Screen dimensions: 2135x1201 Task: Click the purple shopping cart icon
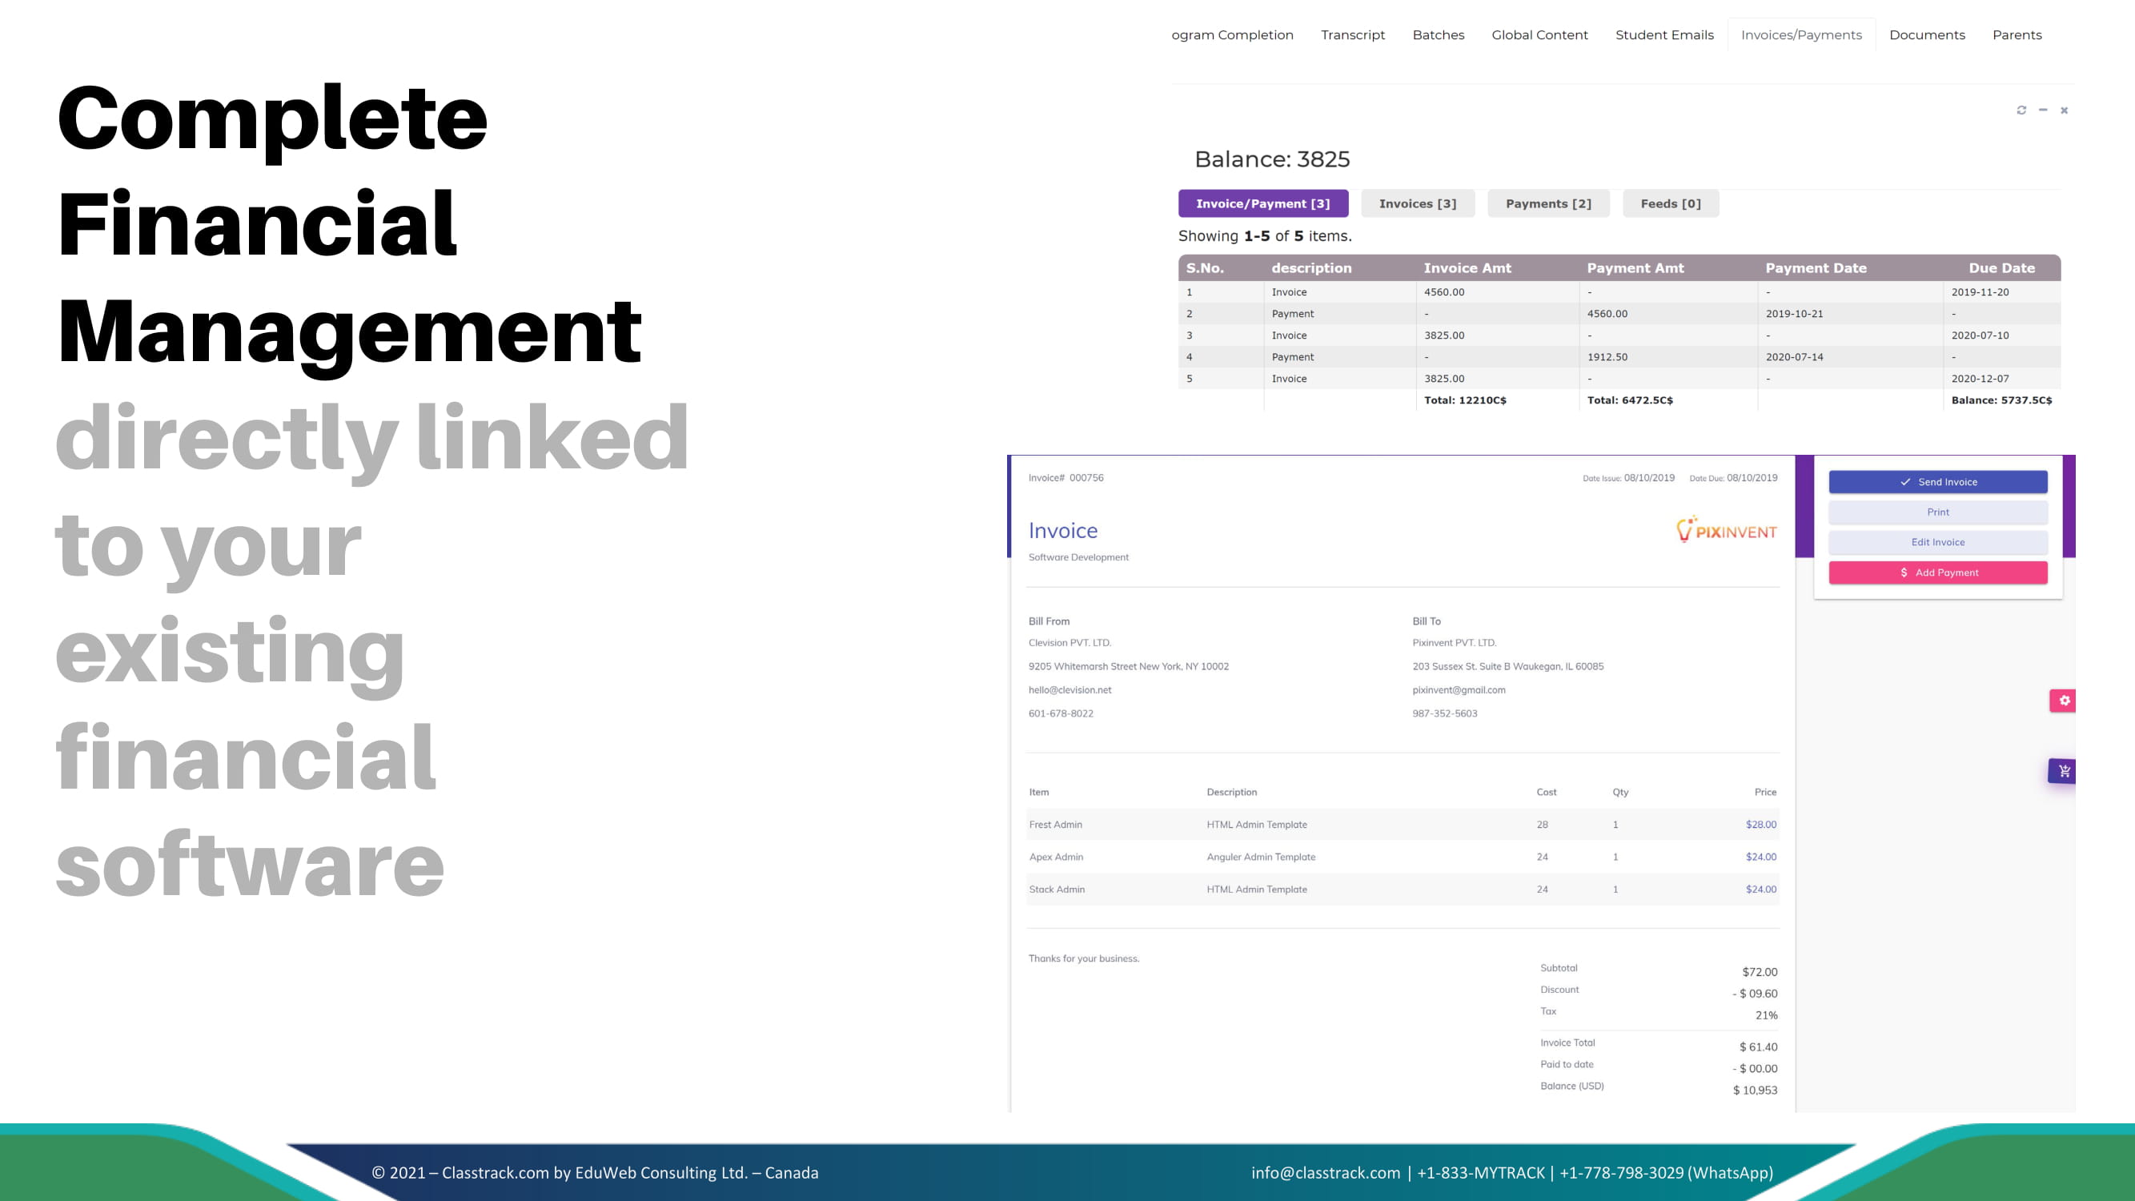tap(2063, 771)
